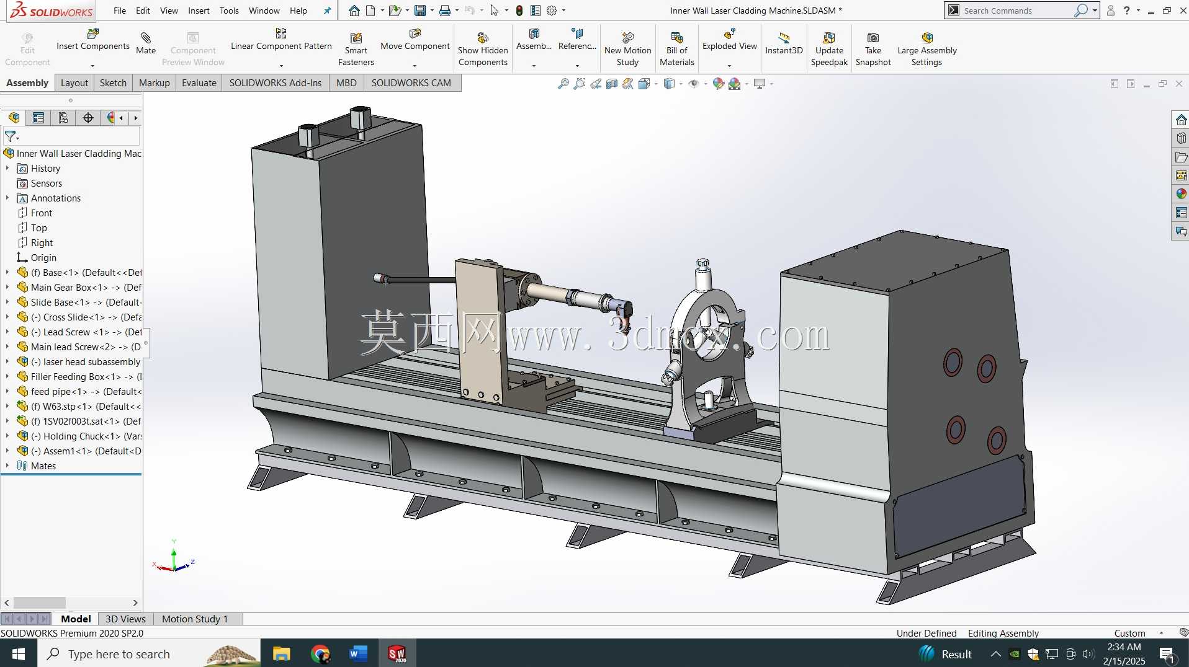The image size is (1189, 667).
Task: Click the Search Commands input field
Action: (1016, 11)
